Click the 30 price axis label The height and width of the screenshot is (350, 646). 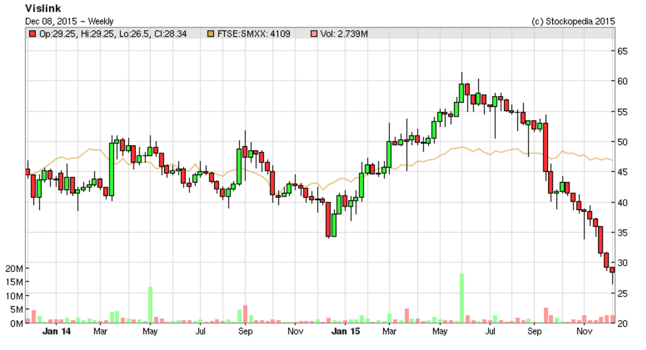(622, 263)
